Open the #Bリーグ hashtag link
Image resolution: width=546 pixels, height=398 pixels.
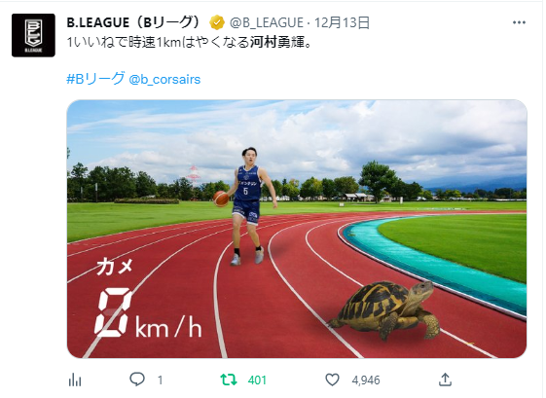pyautogui.click(x=95, y=79)
